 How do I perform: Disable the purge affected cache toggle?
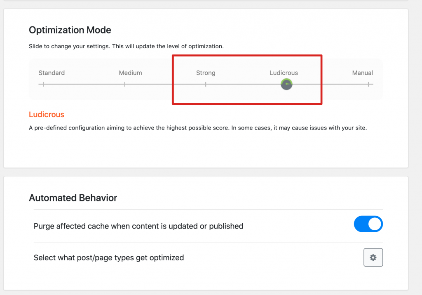click(x=368, y=224)
